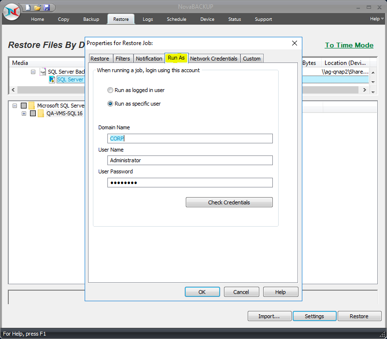This screenshot has height=339, width=387.
Task: Close the Properties for Restore Job dialog
Action: (295, 43)
